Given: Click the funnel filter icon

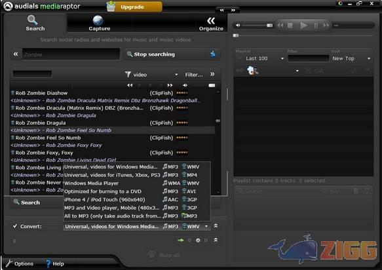Looking at the screenshot, I should [128, 74].
